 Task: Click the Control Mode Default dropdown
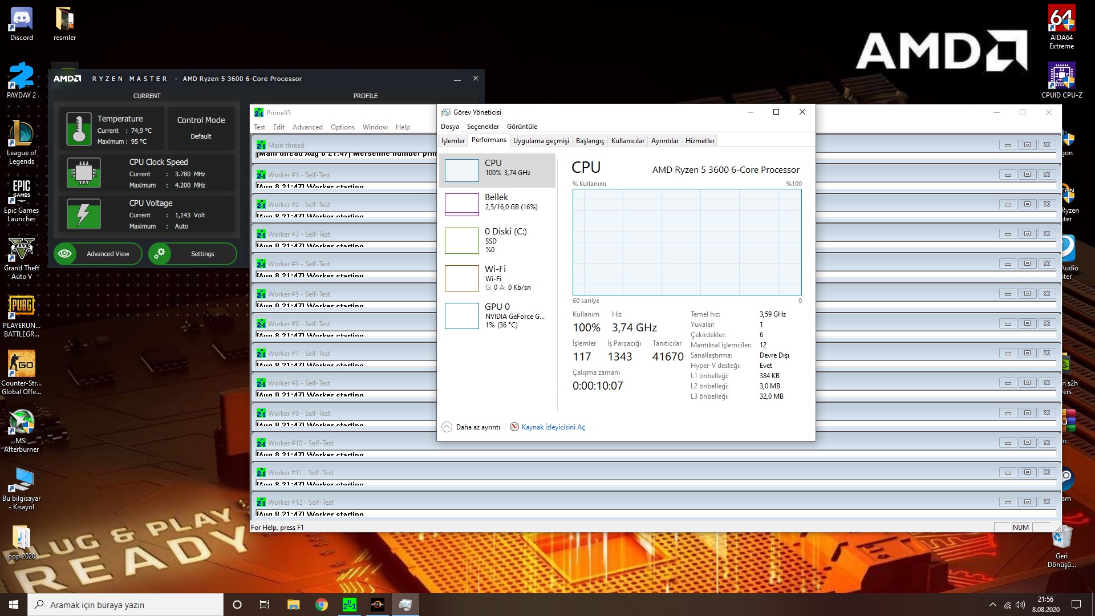pyautogui.click(x=200, y=136)
